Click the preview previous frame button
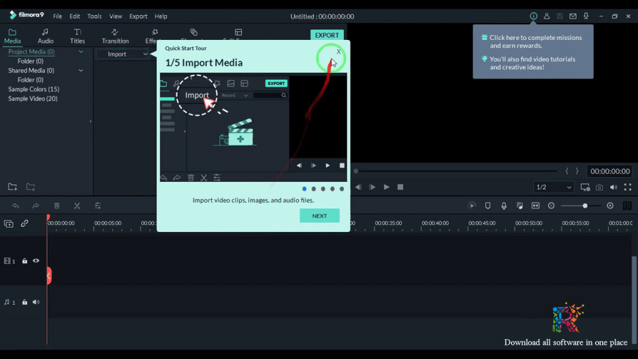638x359 pixels. coord(358,187)
